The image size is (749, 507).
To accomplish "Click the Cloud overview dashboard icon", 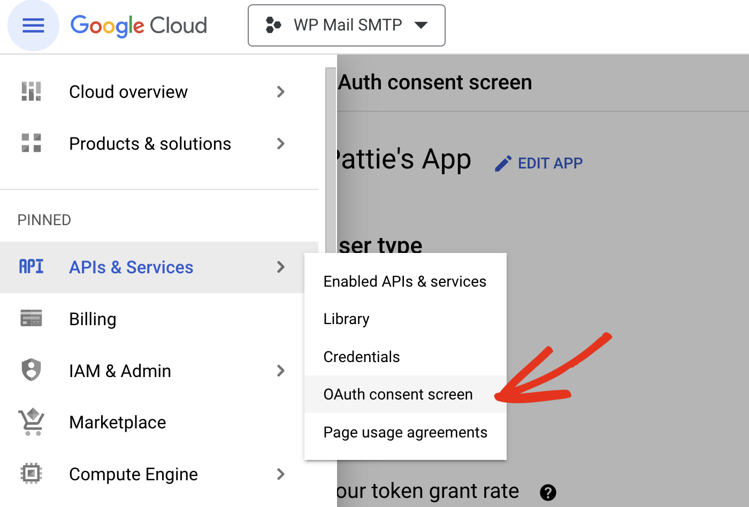I will tap(31, 91).
